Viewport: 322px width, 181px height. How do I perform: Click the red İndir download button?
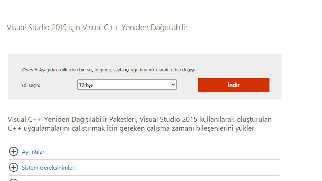coord(233,85)
